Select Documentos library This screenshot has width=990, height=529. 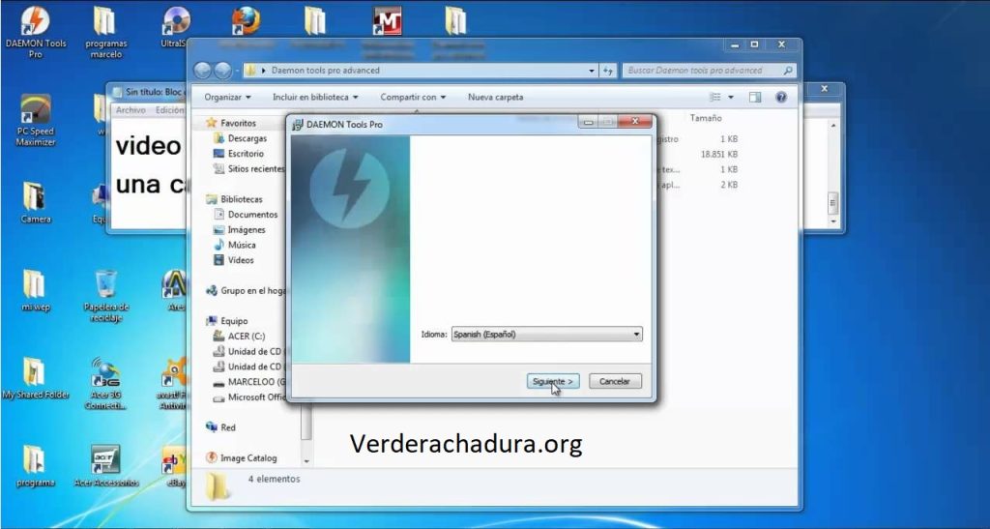coord(252,215)
